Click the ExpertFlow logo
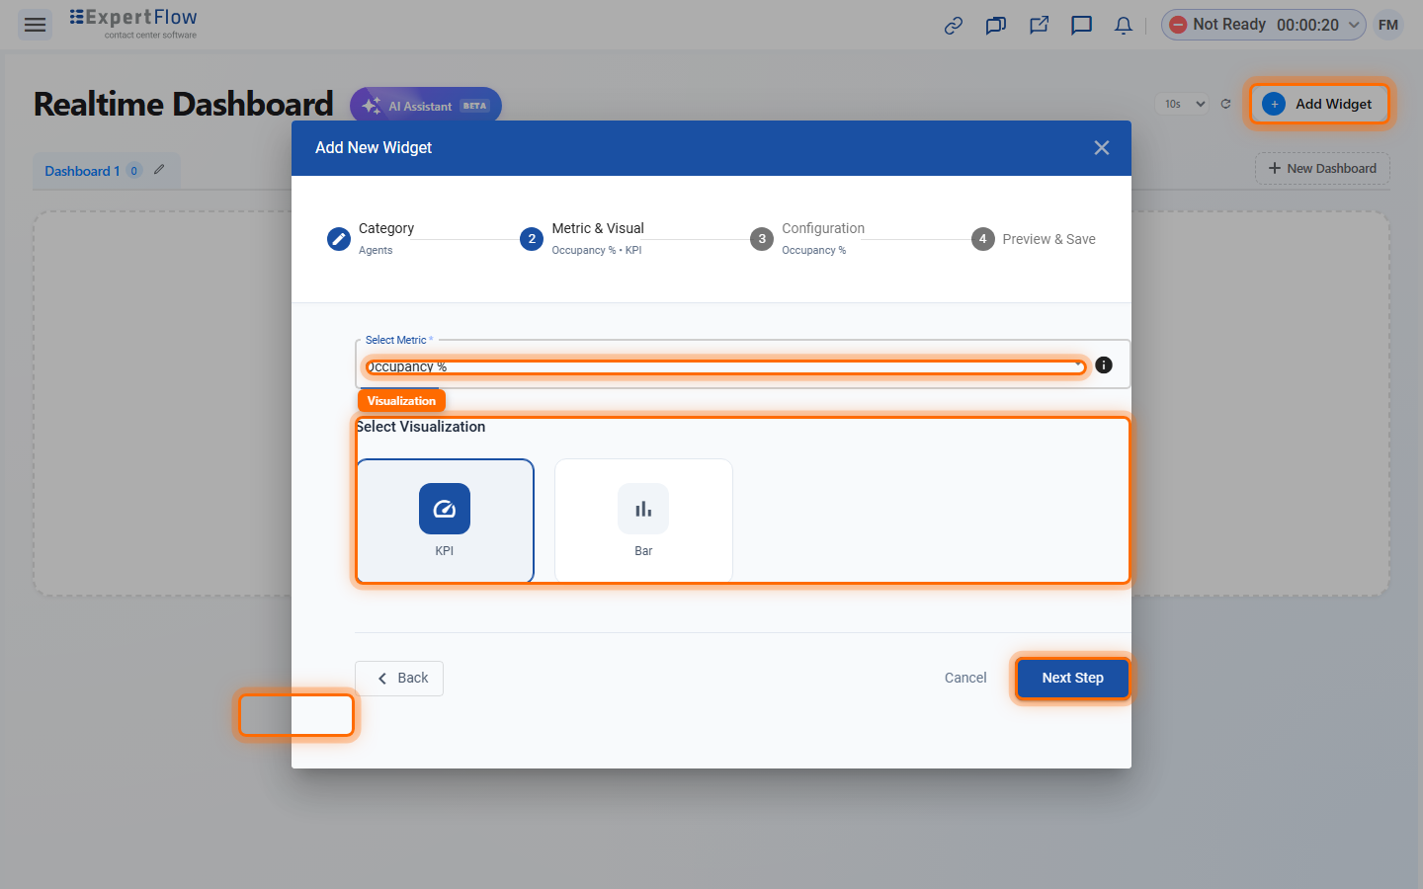Image resolution: width=1423 pixels, height=889 pixels. coord(133,24)
